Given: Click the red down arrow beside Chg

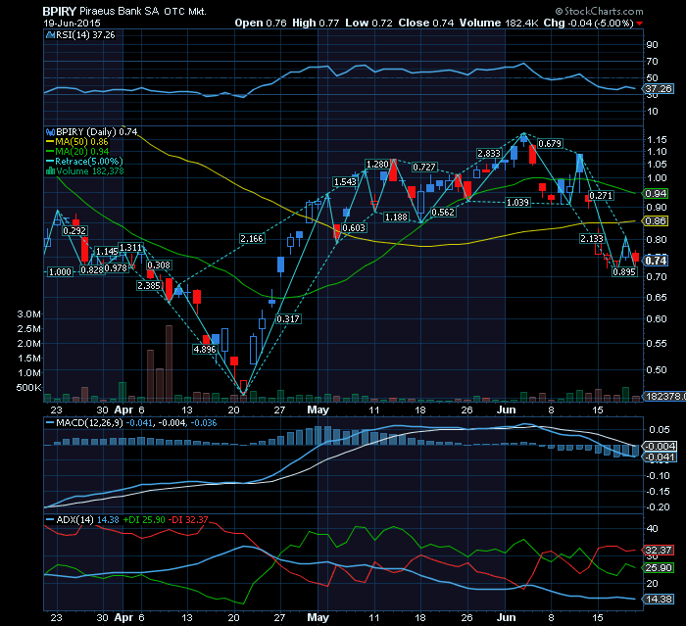Looking at the screenshot, I should pos(640,24).
